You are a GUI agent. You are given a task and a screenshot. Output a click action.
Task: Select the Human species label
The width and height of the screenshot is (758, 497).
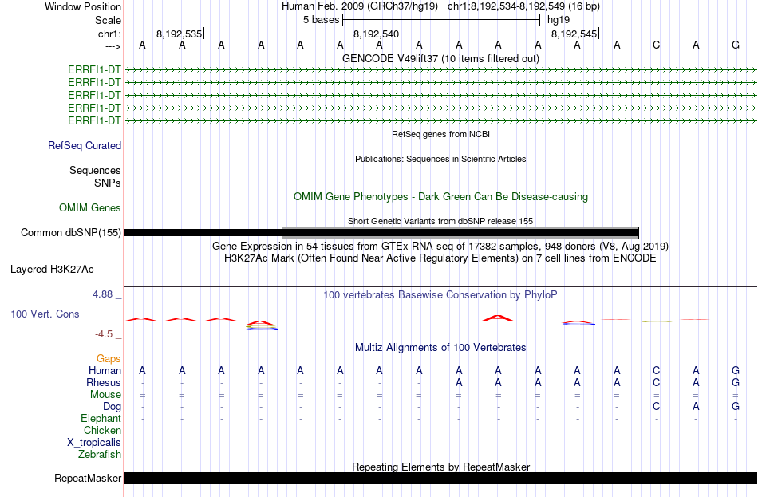pos(105,371)
